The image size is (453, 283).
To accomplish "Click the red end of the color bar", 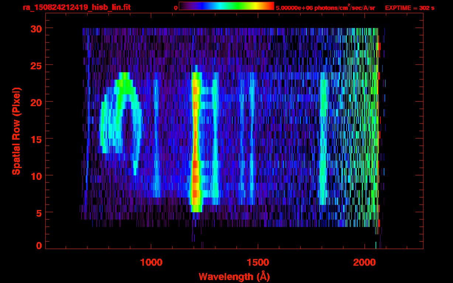I will [270, 6].
